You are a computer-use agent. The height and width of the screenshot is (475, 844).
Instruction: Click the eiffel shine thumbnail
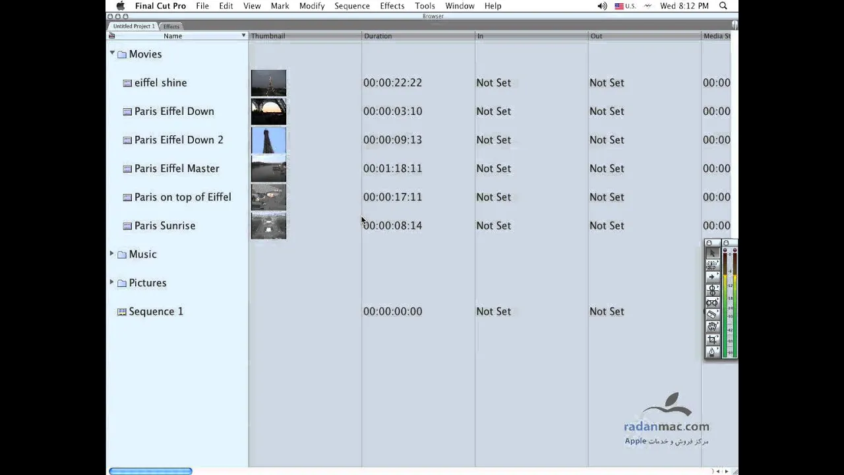click(x=268, y=83)
